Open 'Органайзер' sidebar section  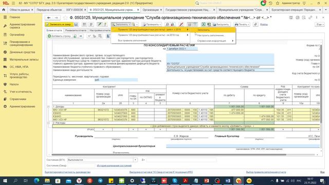coord(17,34)
